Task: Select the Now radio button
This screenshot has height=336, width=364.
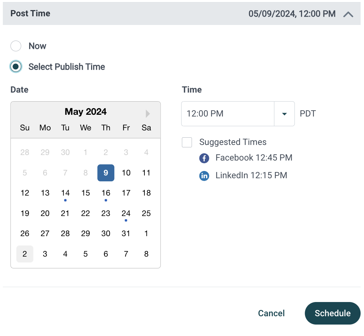Action: point(16,46)
